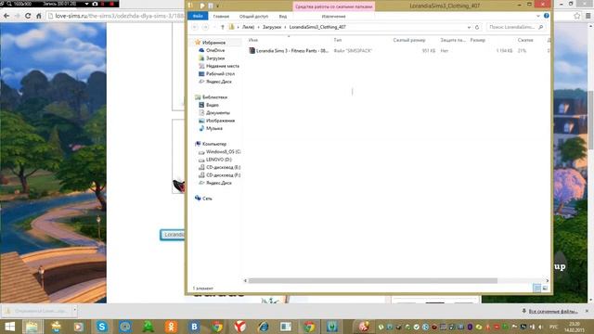Open recent locations dropdown beside Explorer arrows
The height and width of the screenshot is (334, 594).
214,27
